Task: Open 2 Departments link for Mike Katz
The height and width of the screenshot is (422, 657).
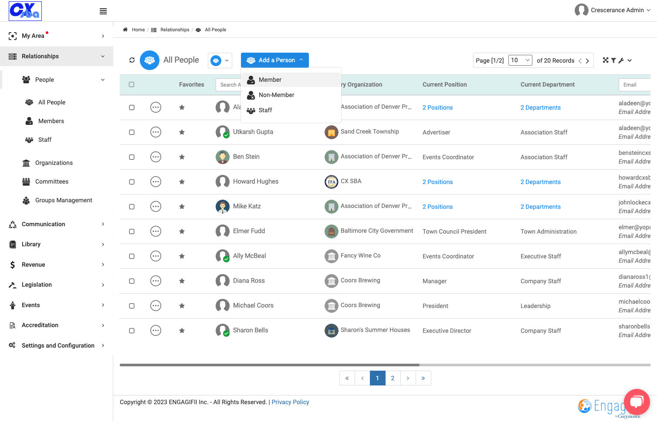Action: point(540,207)
